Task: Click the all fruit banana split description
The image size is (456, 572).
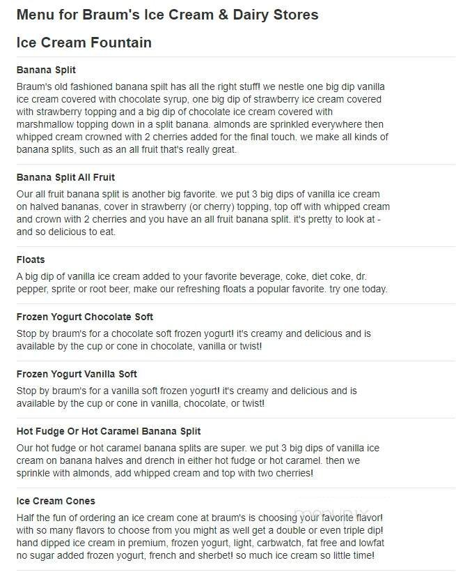Action: [x=202, y=212]
